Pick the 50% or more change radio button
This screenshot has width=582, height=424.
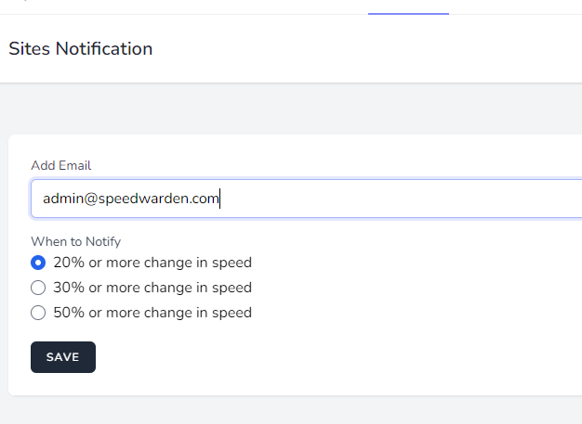click(x=38, y=313)
